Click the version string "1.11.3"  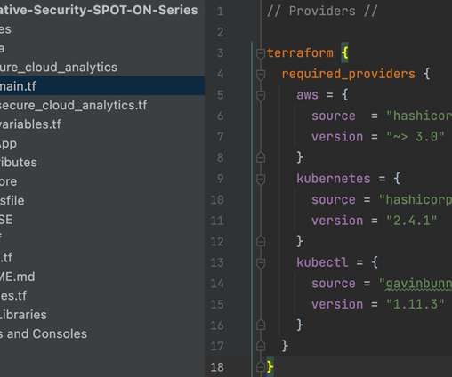(x=415, y=304)
